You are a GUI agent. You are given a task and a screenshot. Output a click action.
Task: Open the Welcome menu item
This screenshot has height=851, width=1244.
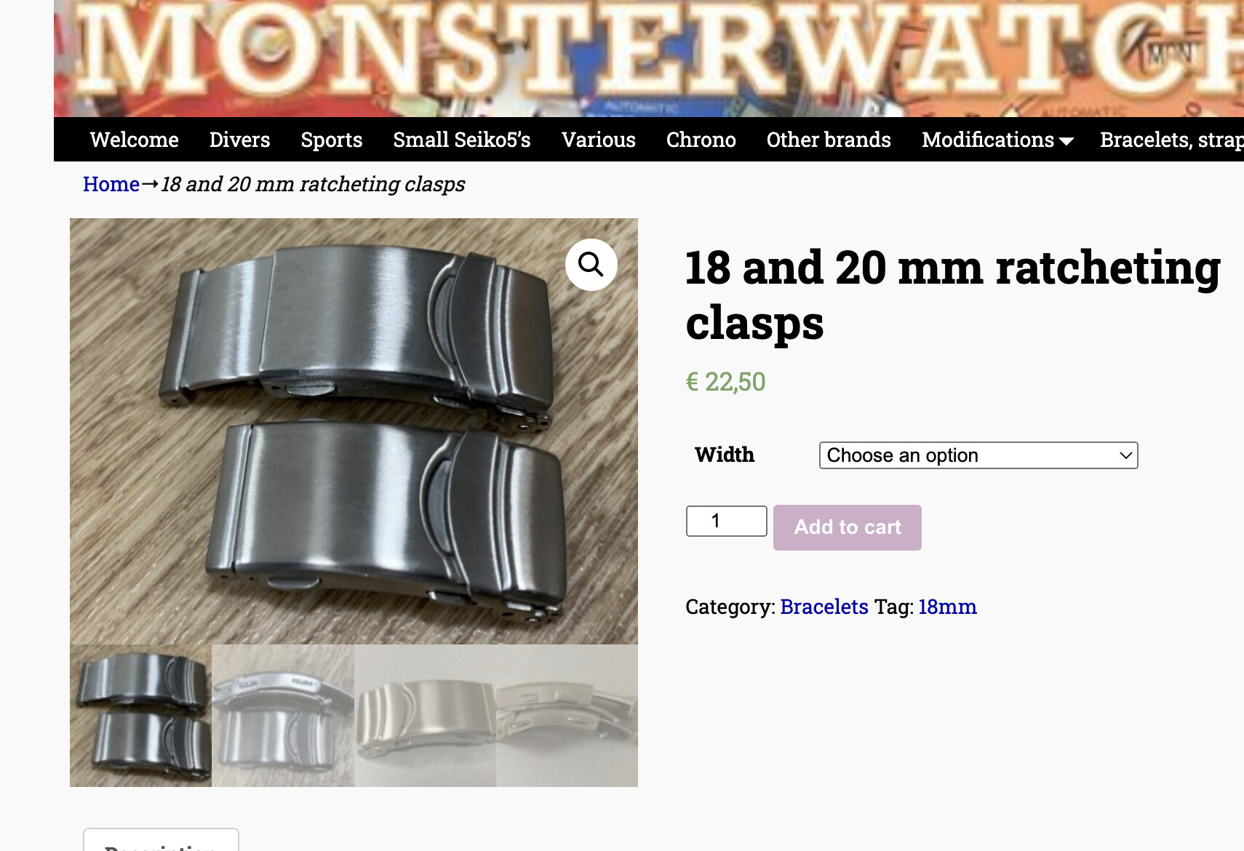pos(135,140)
